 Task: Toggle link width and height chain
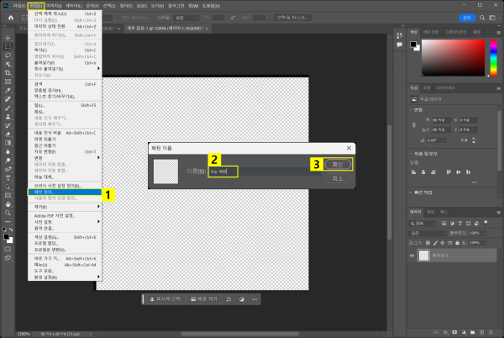pyautogui.click(x=414, y=124)
